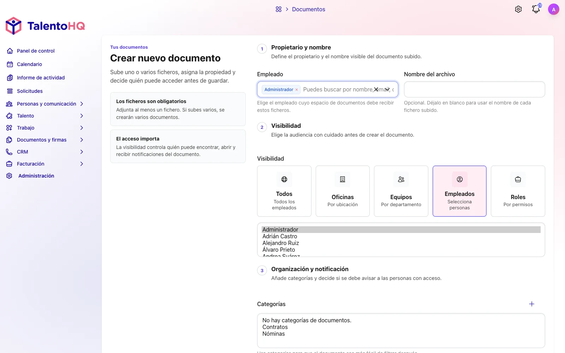Select Oficinas visibility option

343,191
